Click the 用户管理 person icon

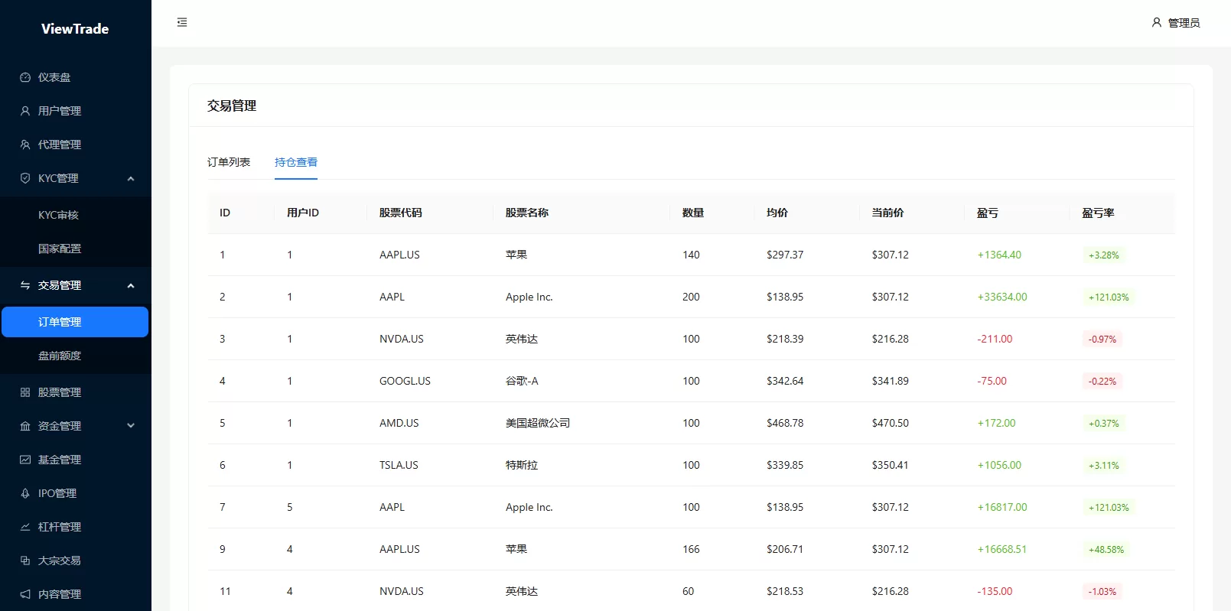pos(25,111)
